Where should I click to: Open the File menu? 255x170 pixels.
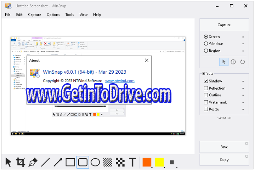pyautogui.click(x=8, y=15)
